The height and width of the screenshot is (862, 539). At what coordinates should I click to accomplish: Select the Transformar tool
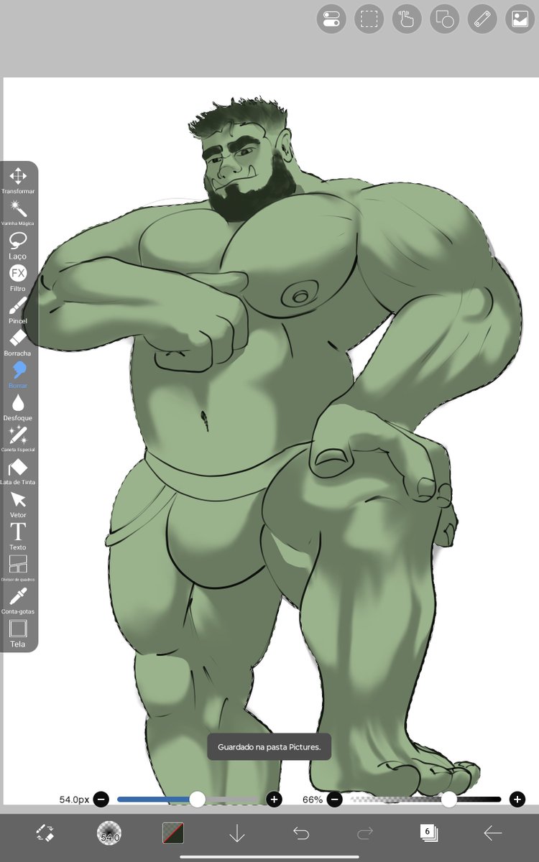click(x=18, y=180)
